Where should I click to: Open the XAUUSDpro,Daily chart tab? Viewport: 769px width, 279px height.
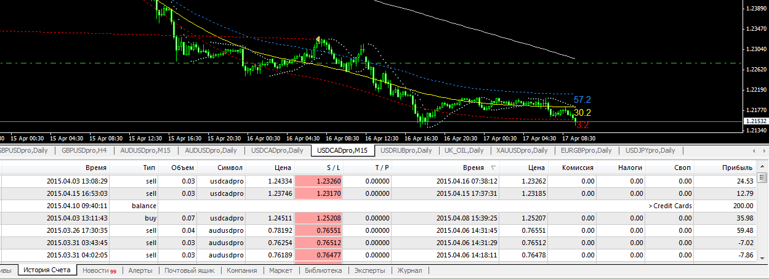coord(523,150)
